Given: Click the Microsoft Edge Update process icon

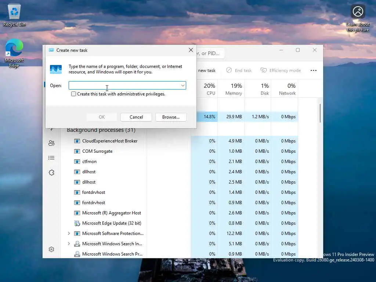Looking at the screenshot, I should [77, 223].
